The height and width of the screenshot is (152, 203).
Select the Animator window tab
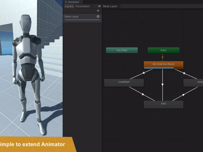point(72,2)
